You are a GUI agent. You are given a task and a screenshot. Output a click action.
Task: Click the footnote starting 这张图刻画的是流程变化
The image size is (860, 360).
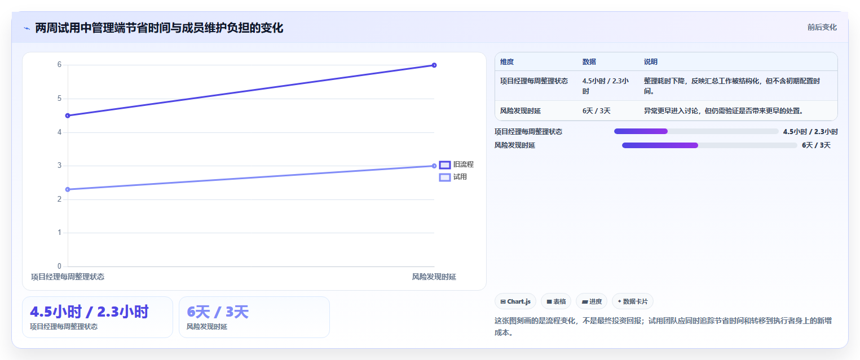[663, 327]
